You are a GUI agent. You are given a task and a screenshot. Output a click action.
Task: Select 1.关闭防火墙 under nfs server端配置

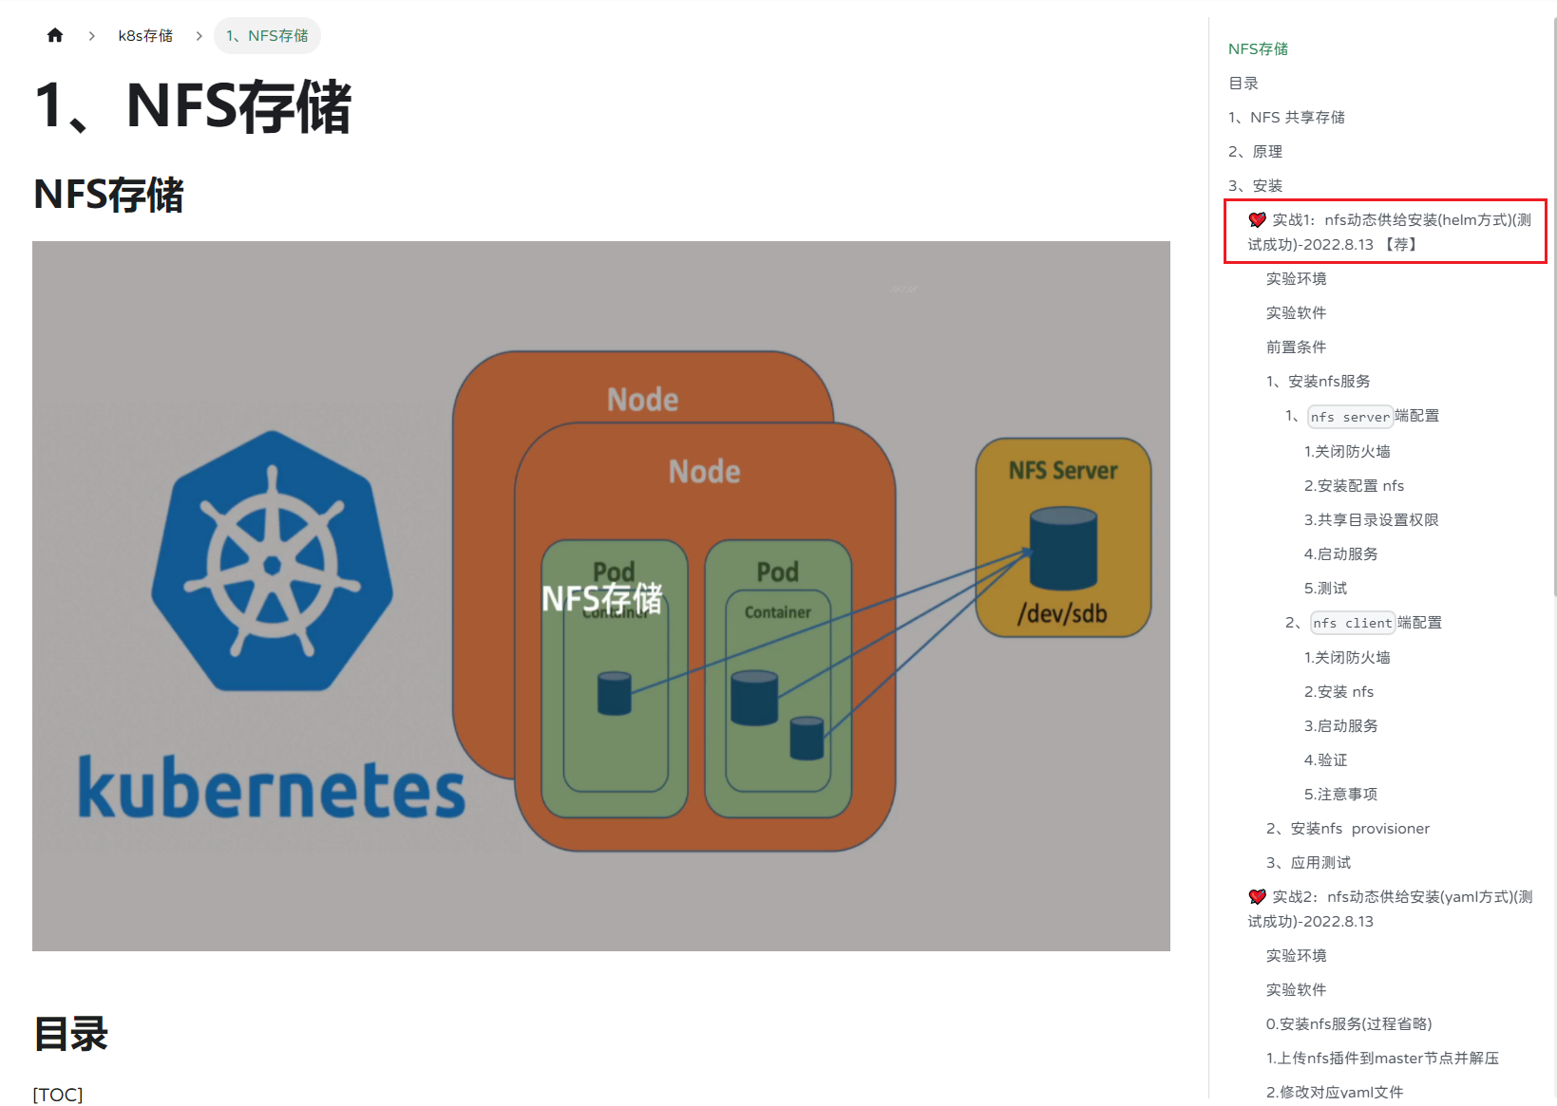click(1347, 452)
